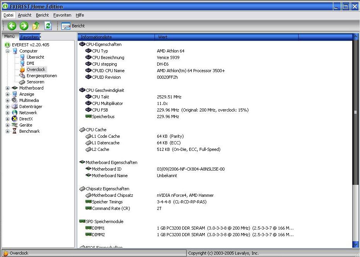
Task: Select the CPUID CPU Name row
Action: click(215, 71)
